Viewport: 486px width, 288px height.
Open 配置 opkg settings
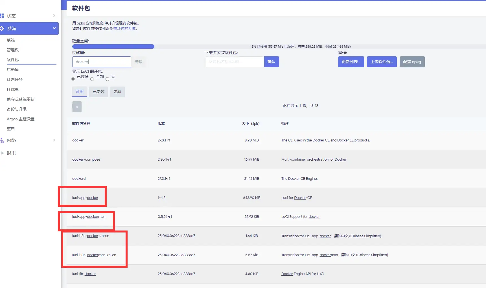pos(412,62)
